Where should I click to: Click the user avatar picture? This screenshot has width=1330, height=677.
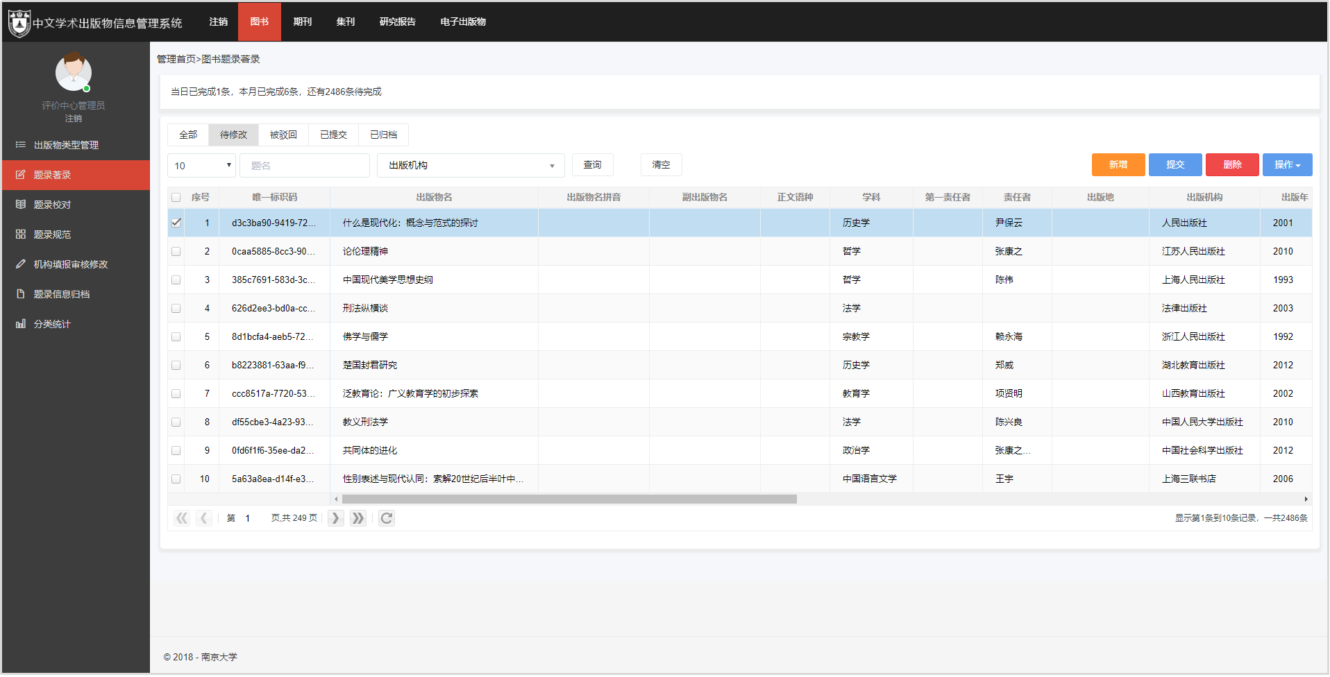point(74,72)
